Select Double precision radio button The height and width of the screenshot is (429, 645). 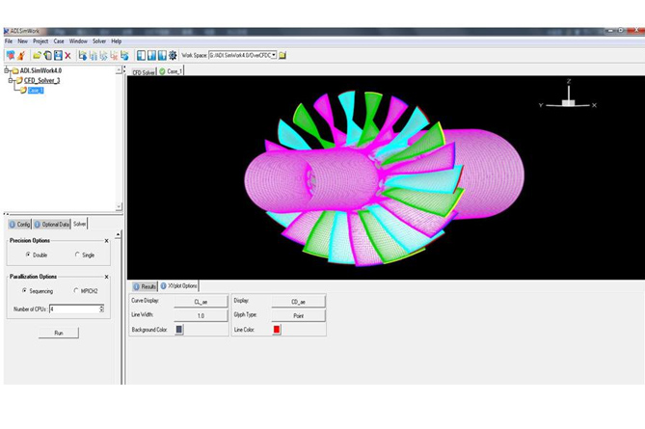[x=27, y=255]
